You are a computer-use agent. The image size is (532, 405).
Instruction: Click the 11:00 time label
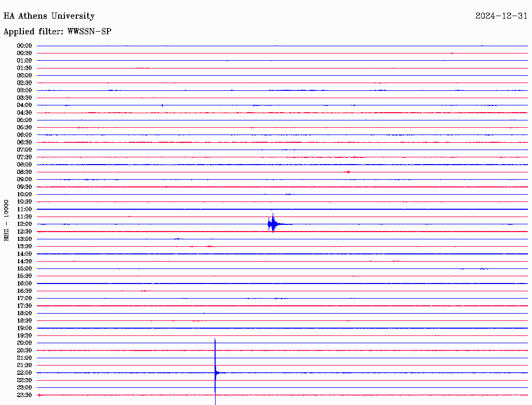tap(24, 209)
